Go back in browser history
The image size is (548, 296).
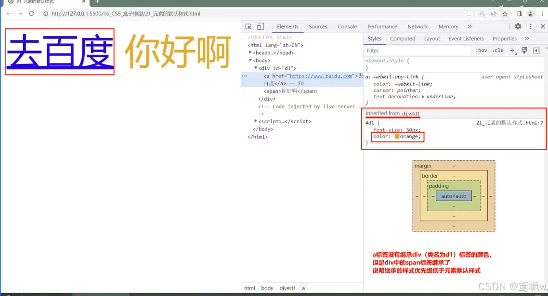[x=9, y=13]
